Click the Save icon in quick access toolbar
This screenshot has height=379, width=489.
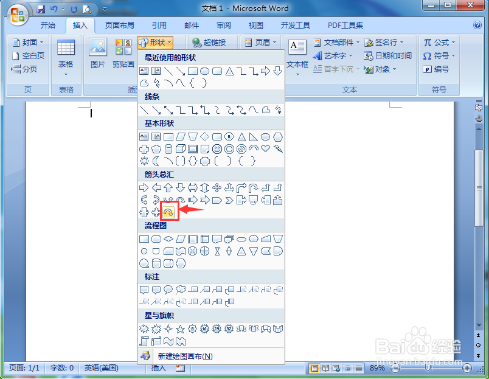(x=41, y=9)
